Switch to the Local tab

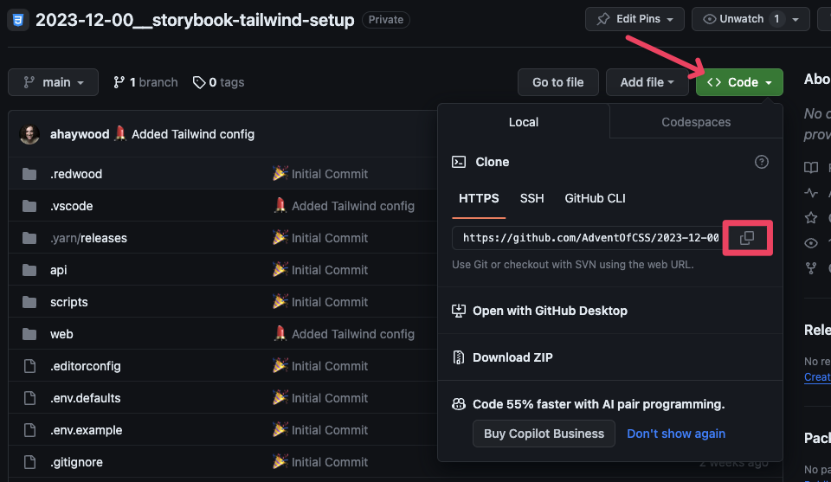coord(524,122)
